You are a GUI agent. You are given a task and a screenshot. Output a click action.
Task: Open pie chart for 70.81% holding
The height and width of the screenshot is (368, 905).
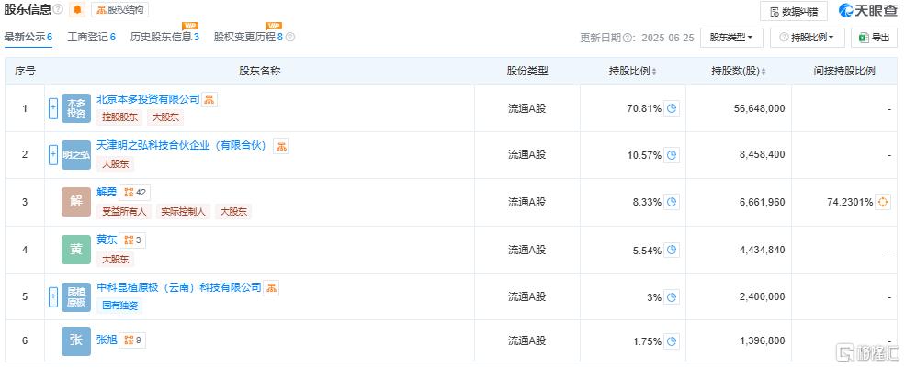pos(672,108)
